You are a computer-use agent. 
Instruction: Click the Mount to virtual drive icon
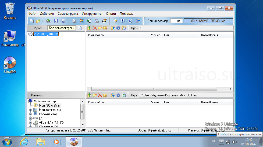coord(97,21)
